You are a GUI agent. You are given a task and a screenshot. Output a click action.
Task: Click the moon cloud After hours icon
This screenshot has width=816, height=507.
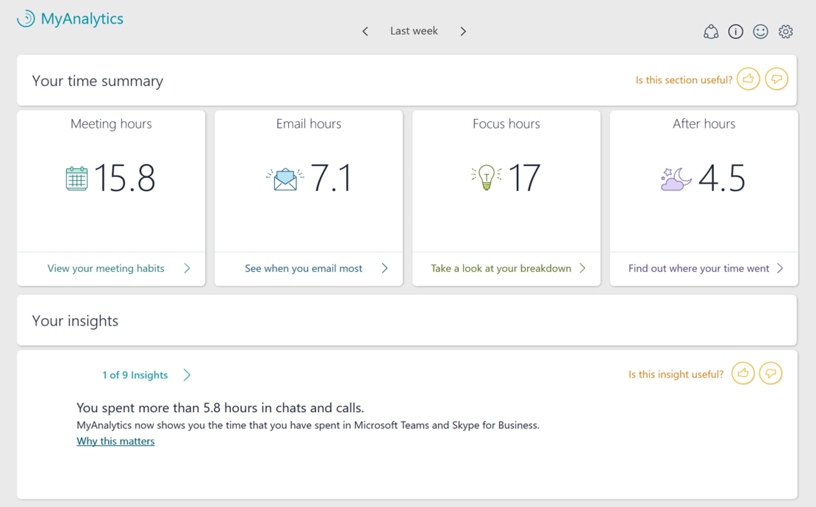[x=676, y=179]
